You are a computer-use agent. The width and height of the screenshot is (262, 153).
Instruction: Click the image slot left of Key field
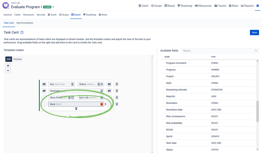(44, 84)
